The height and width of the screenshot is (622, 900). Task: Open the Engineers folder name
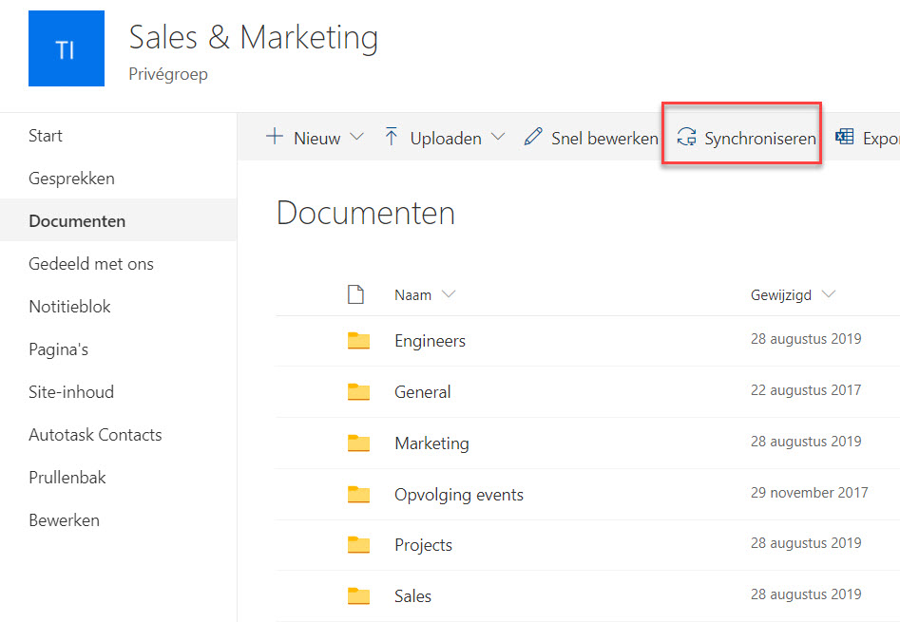430,341
